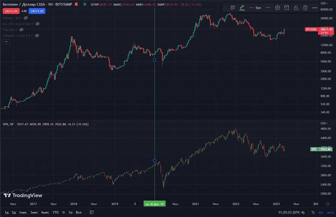Click the 30 Дек '19 date marker
Image resolution: width=336 pixels, height=217 pixels.
155,204
